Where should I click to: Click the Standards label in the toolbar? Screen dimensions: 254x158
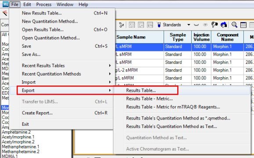(x=172, y=25)
